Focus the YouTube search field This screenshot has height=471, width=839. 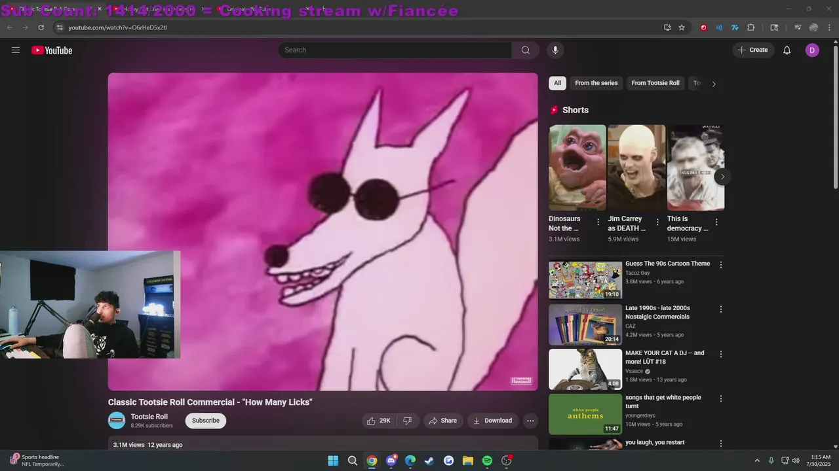[x=395, y=50]
